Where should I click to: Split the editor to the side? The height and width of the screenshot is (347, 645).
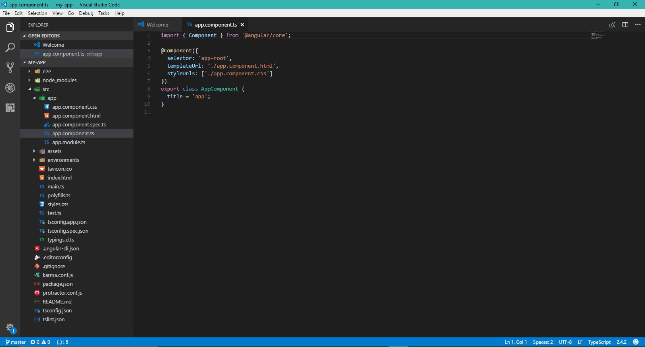(625, 25)
